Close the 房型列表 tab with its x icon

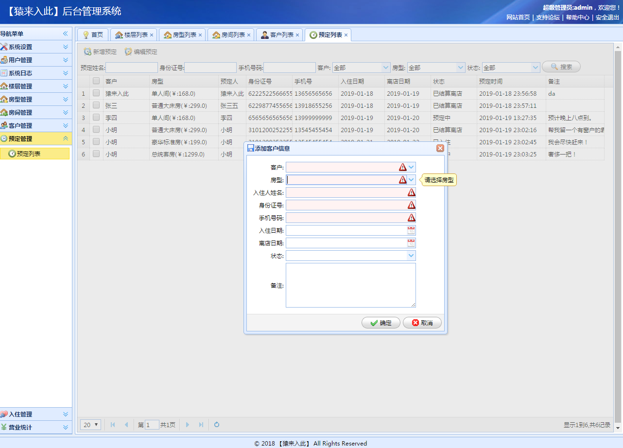(200, 35)
